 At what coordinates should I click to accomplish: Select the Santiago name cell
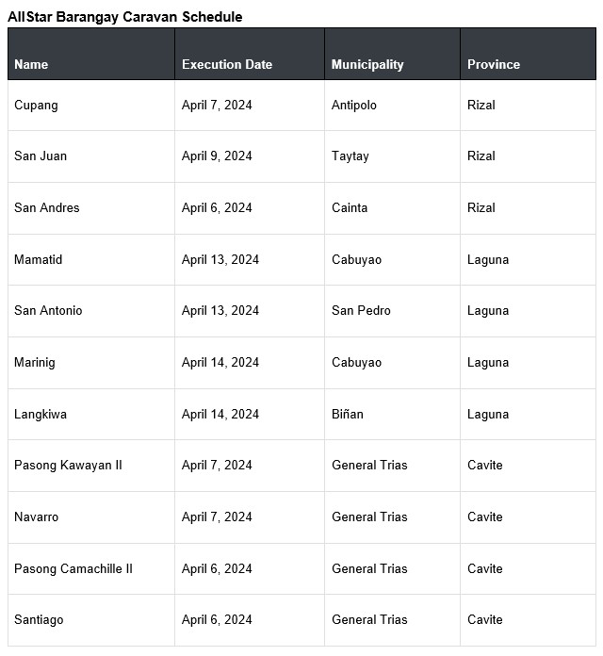point(40,619)
